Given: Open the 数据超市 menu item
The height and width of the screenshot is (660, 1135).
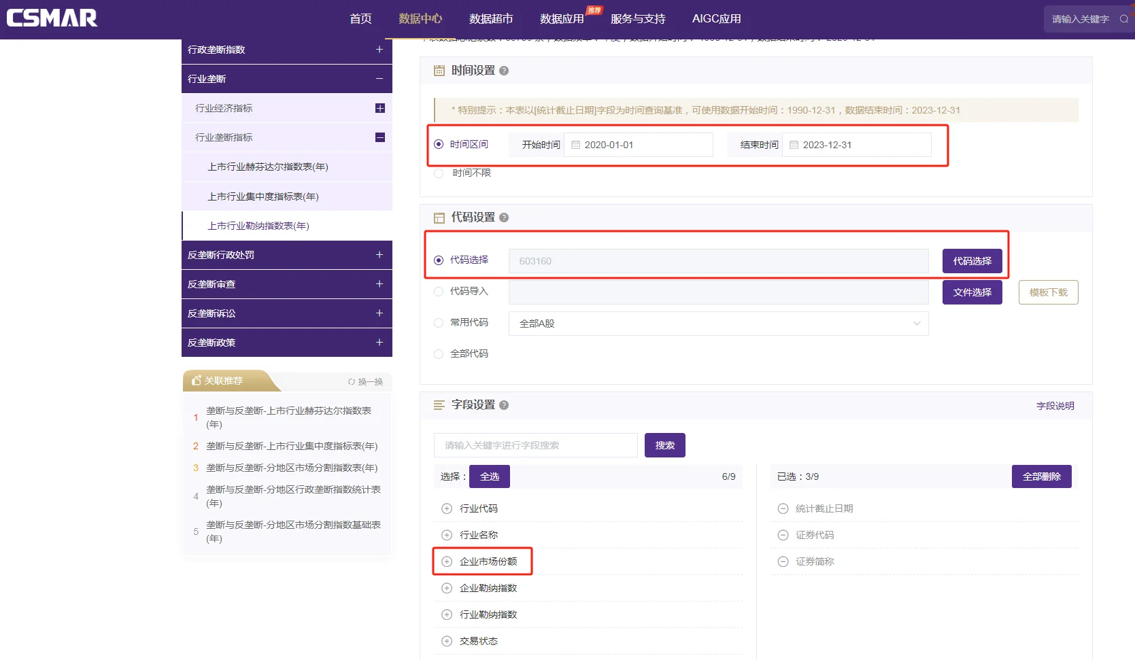Looking at the screenshot, I should 491,18.
